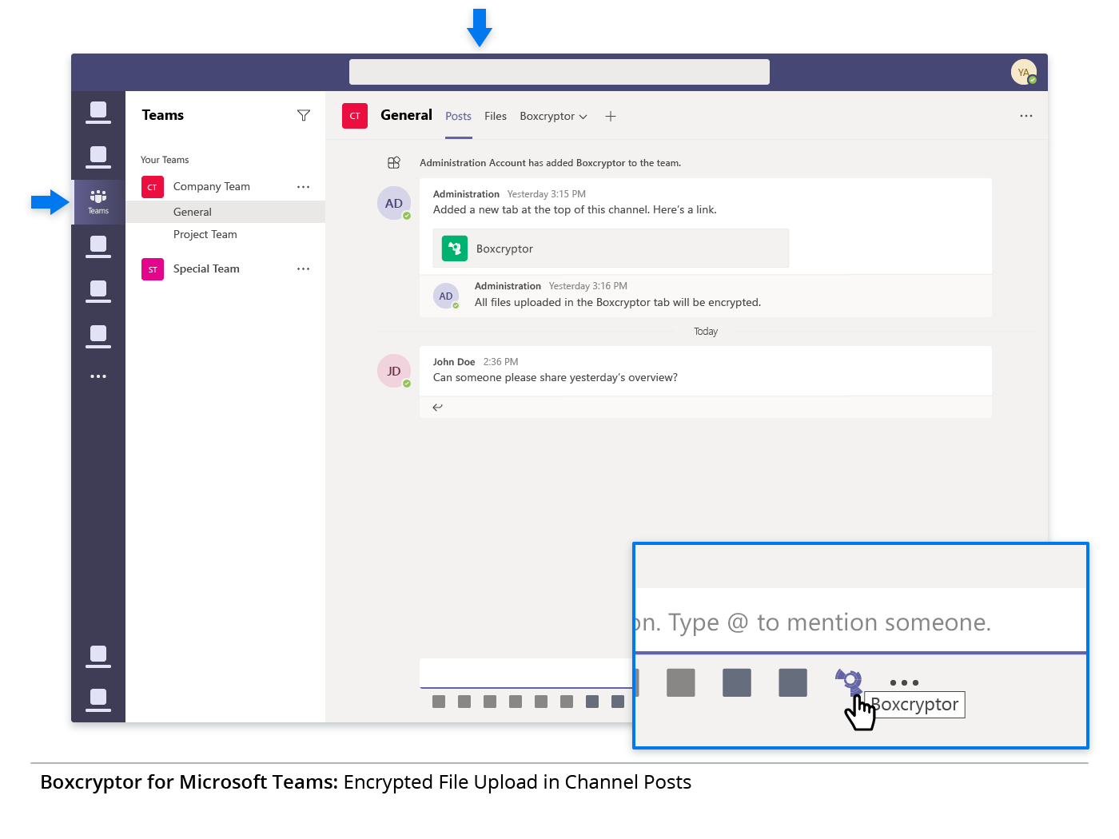
Task: Click the Administration sender name on first post
Action: 466,194
